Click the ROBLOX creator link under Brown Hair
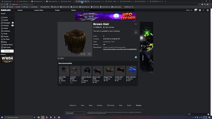 98,27
